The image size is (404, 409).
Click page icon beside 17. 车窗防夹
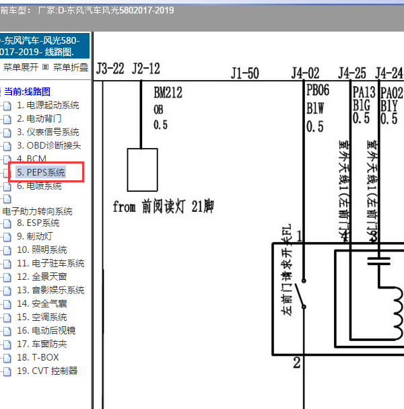(x=7, y=344)
